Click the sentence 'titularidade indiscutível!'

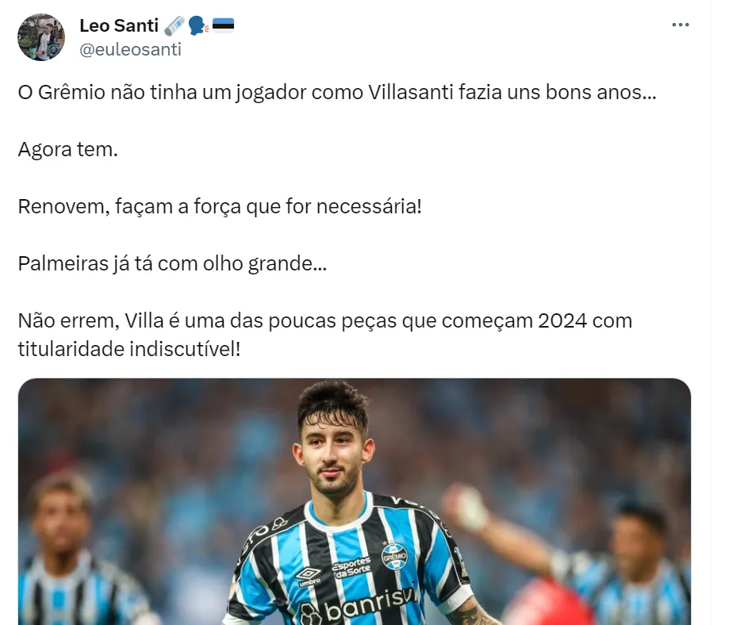coord(129,349)
